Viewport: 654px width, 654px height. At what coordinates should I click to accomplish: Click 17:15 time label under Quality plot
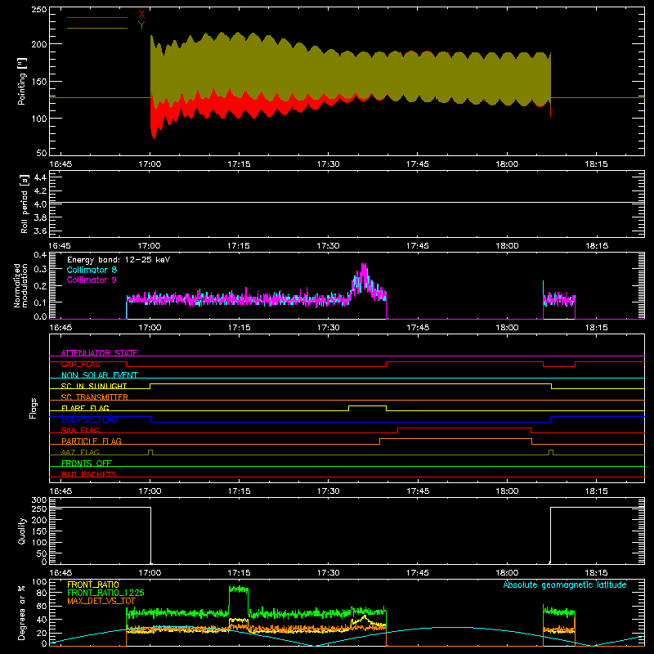click(239, 573)
